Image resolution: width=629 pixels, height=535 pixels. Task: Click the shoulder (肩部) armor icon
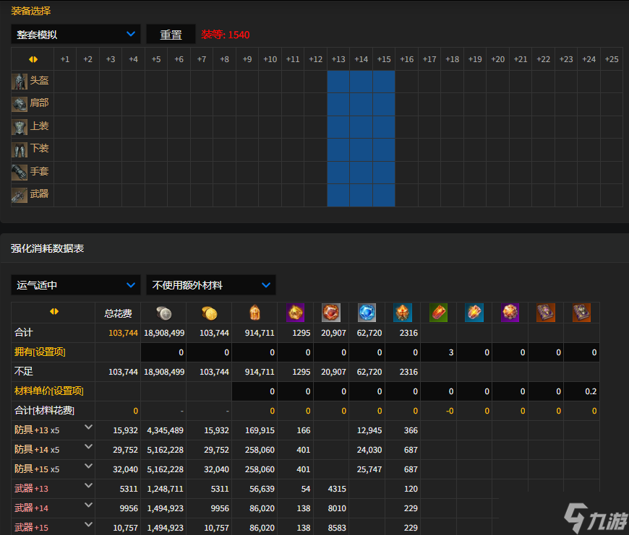coord(20,104)
